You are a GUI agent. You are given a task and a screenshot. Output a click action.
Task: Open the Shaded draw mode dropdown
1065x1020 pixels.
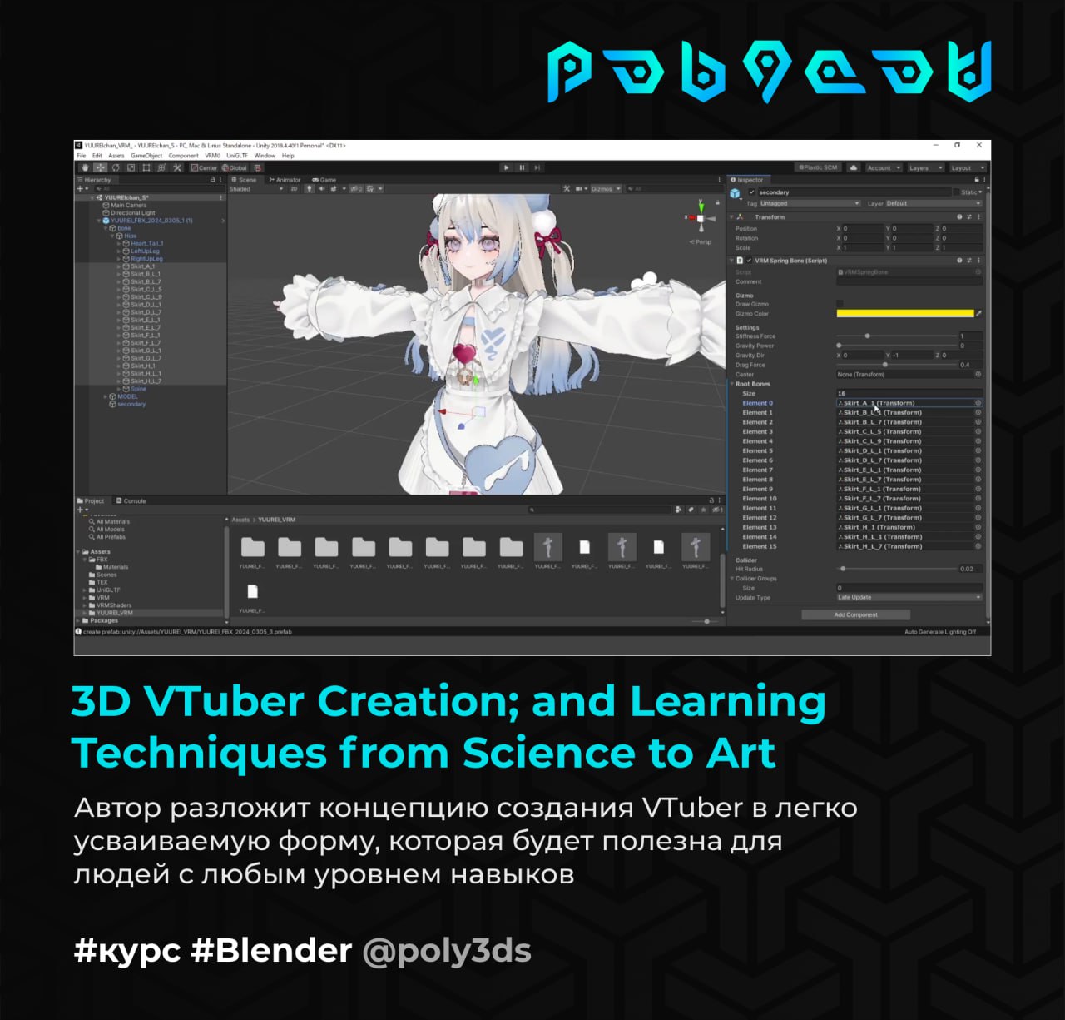coord(256,189)
